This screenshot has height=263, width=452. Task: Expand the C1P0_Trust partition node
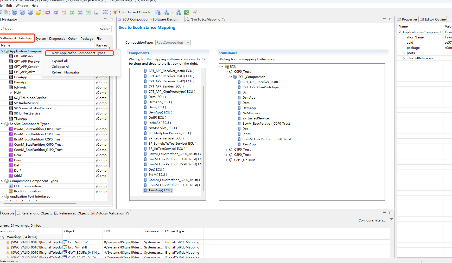227,150
